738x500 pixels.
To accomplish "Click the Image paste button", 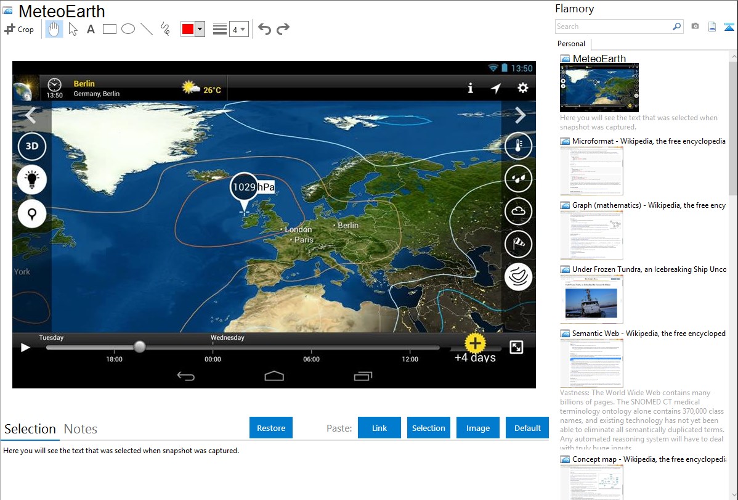I will [x=478, y=428].
